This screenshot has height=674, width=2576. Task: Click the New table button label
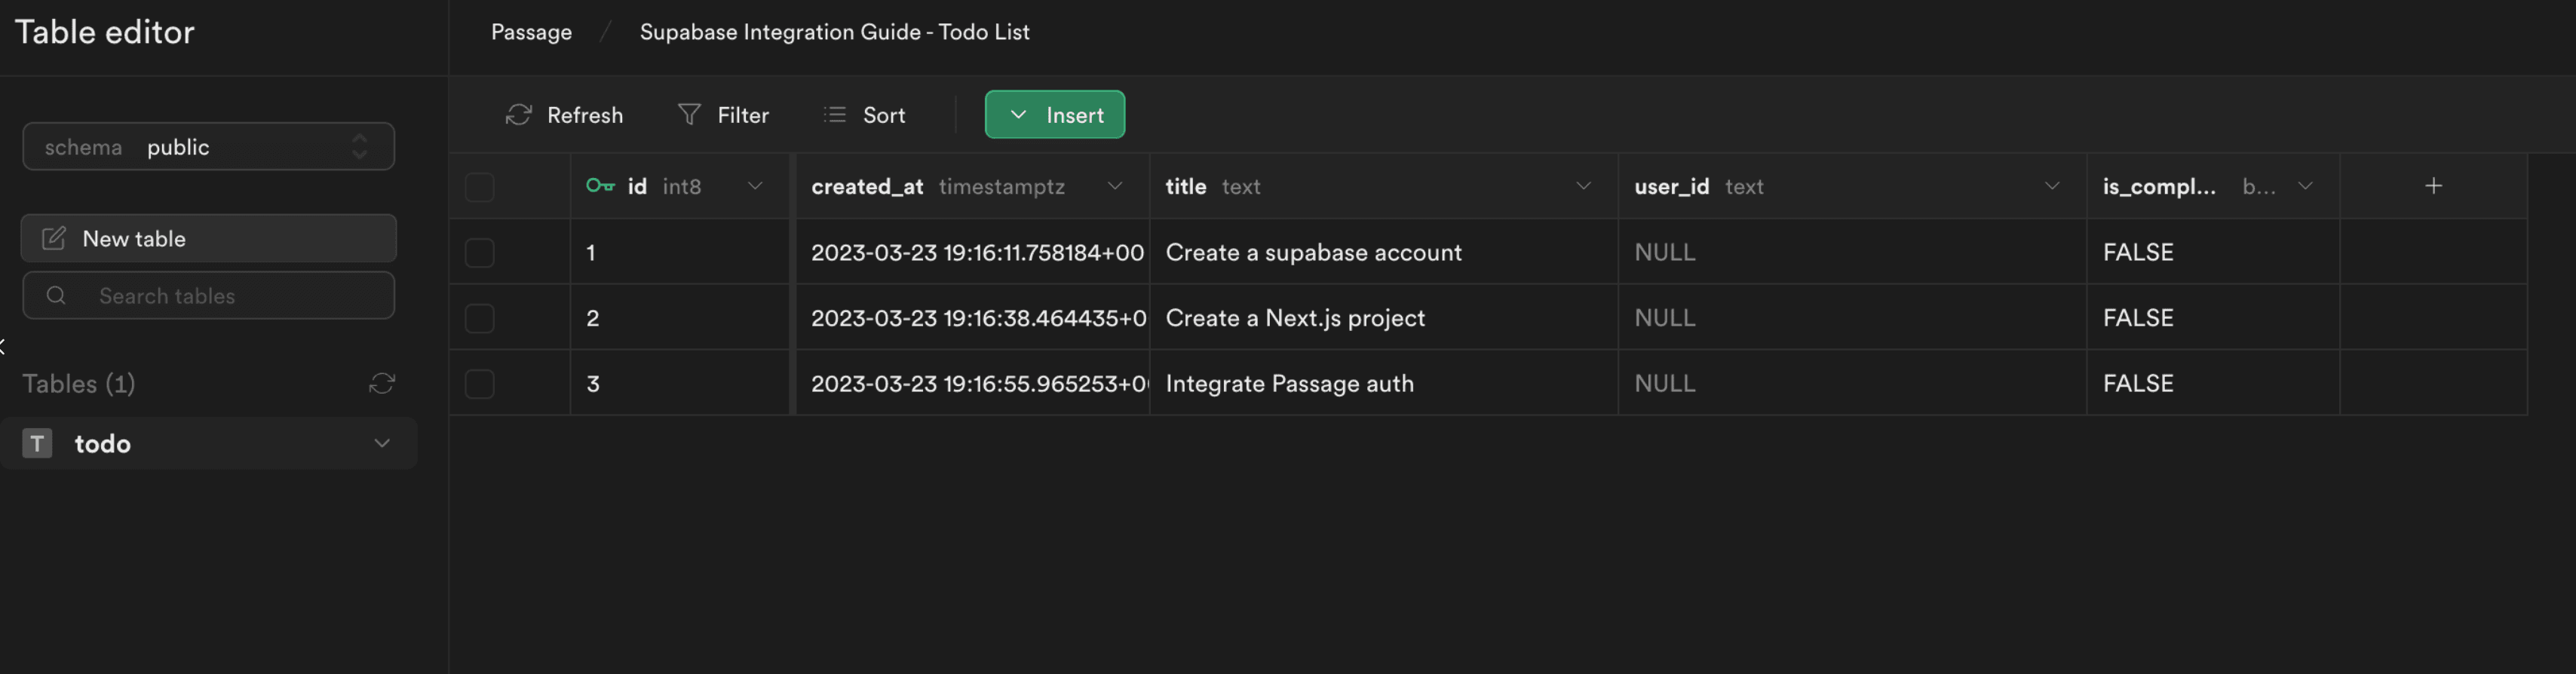134,238
